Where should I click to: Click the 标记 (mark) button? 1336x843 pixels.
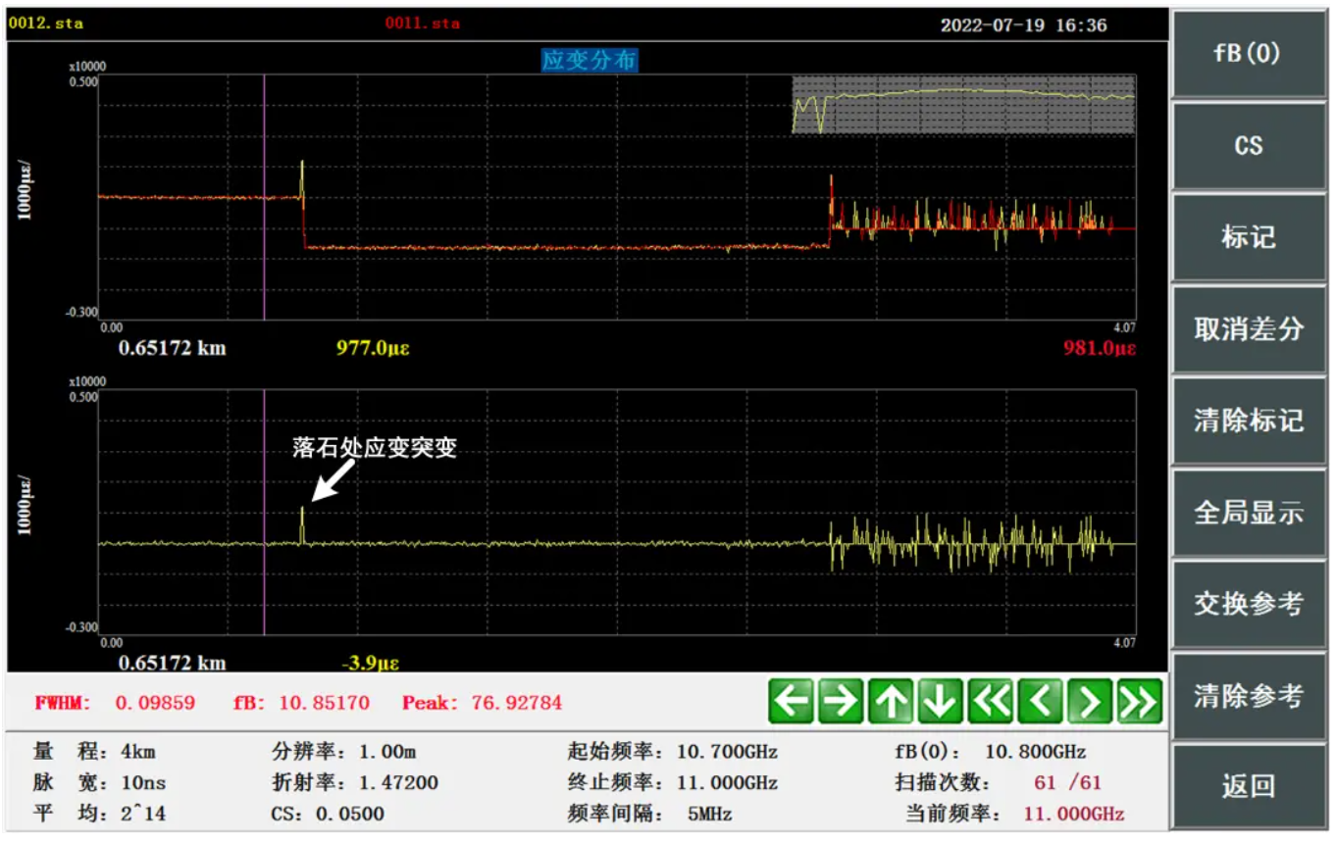pyautogui.click(x=1248, y=236)
